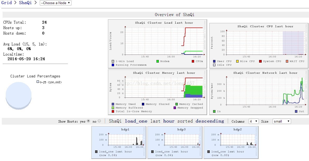Click the yellow Nice CPU legend swatch
This screenshot has width=309, height=161.
[237, 61]
